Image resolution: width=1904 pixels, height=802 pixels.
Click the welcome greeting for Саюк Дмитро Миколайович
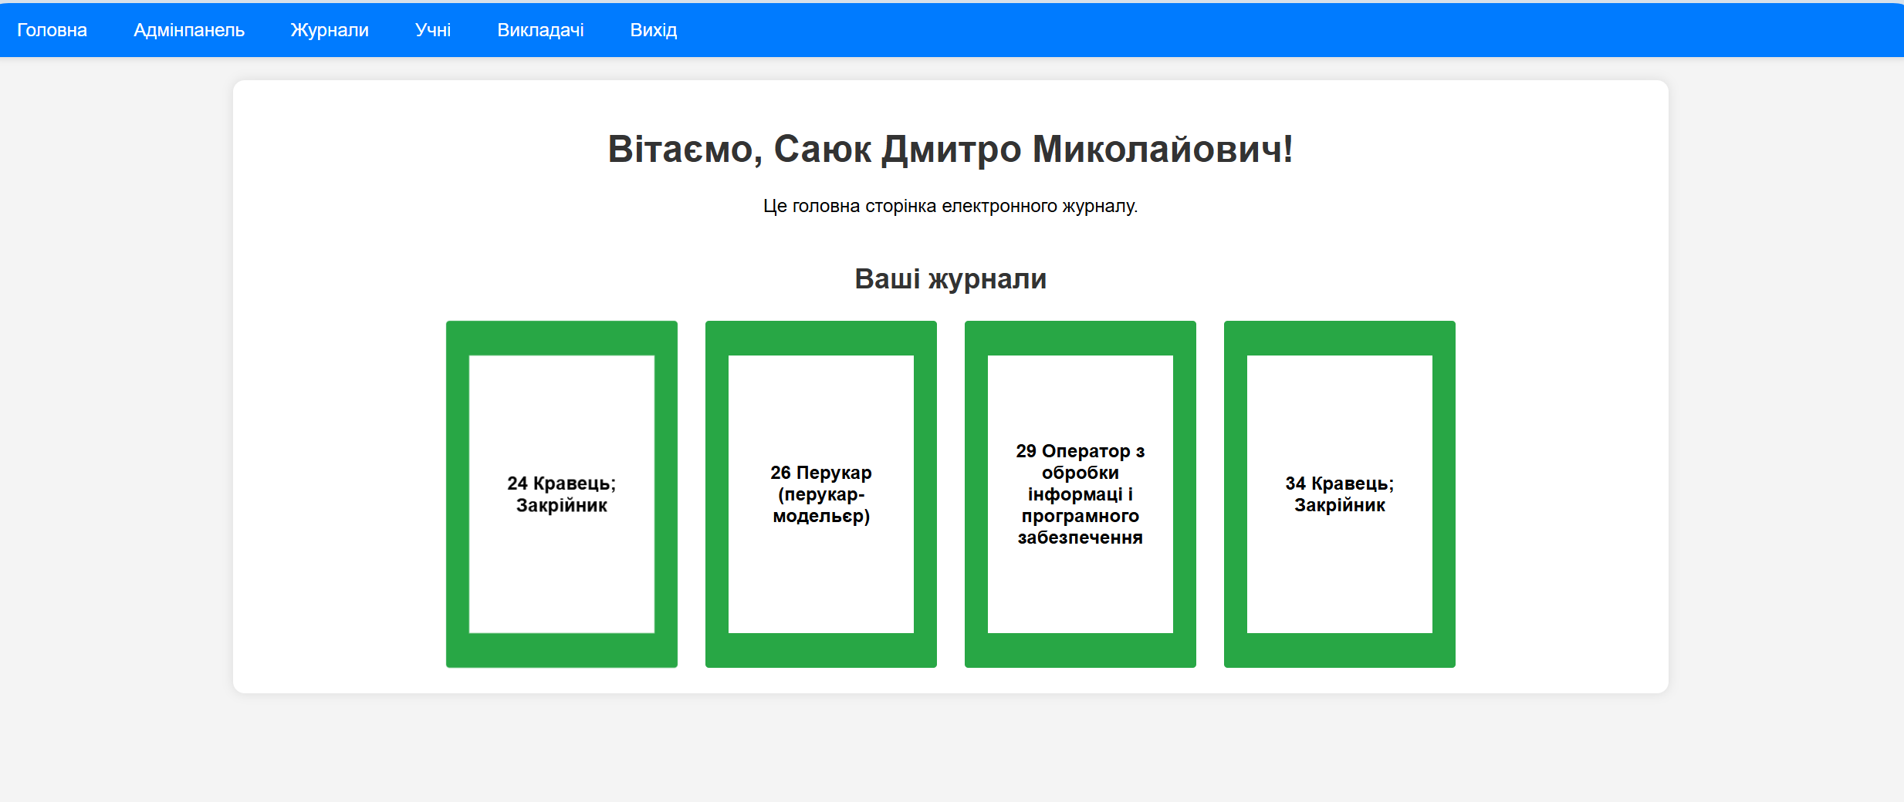tap(950, 150)
